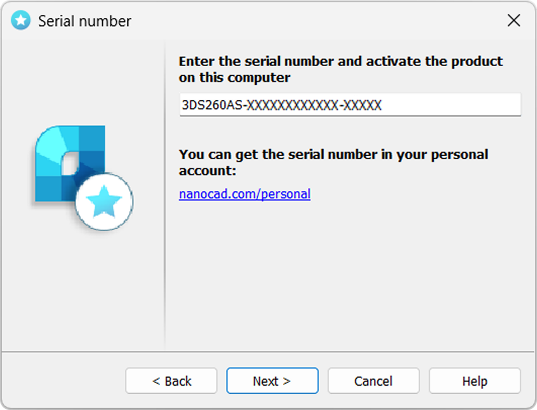Close the Serial number dialog
Screen dimensions: 537x410
[514, 21]
